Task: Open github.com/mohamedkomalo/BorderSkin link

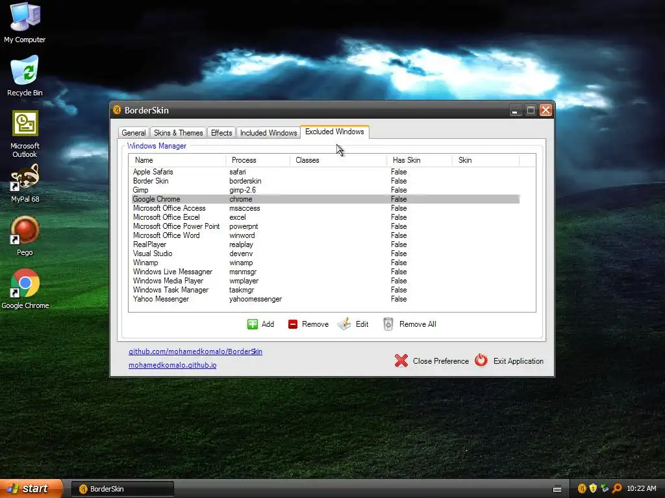Action: coord(195,351)
